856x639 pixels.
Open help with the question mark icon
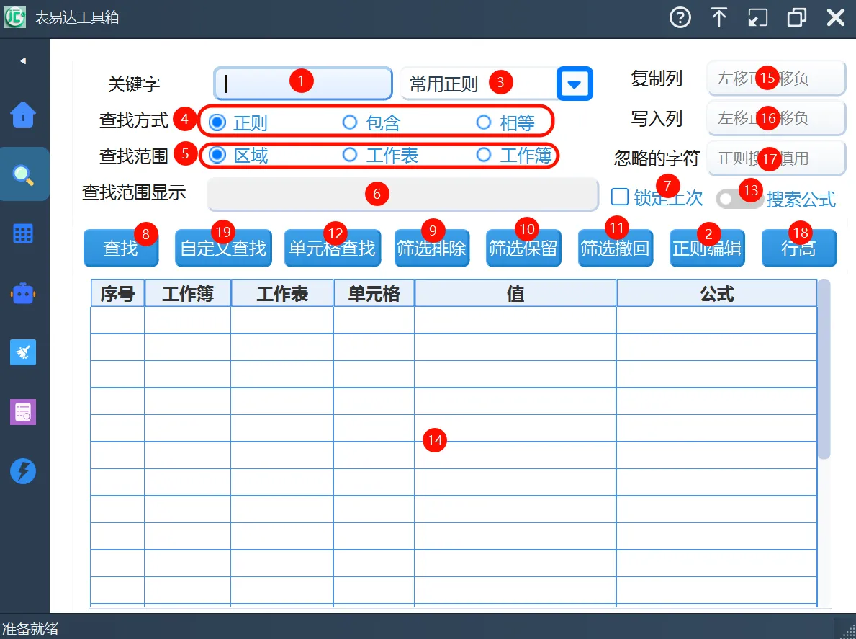point(680,17)
